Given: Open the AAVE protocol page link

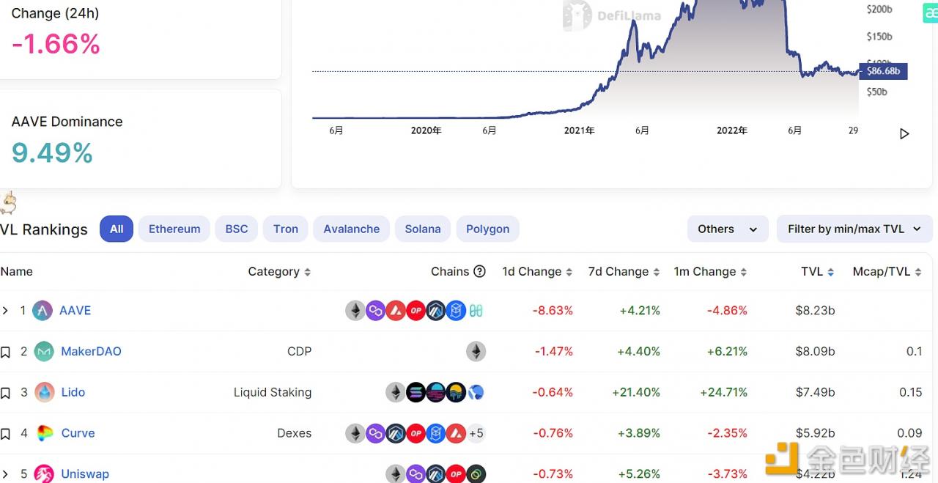Looking at the screenshot, I should coord(74,310).
